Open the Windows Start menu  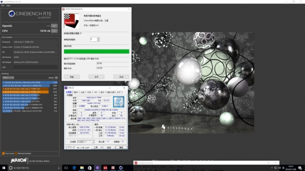click(x=4, y=168)
